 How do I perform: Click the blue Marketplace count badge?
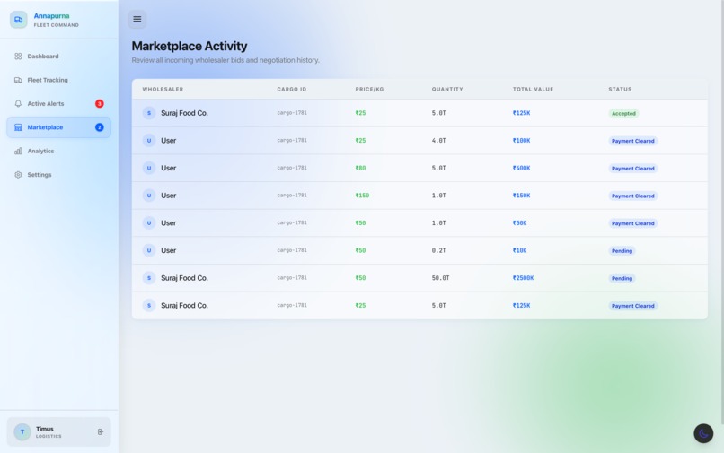(100, 127)
